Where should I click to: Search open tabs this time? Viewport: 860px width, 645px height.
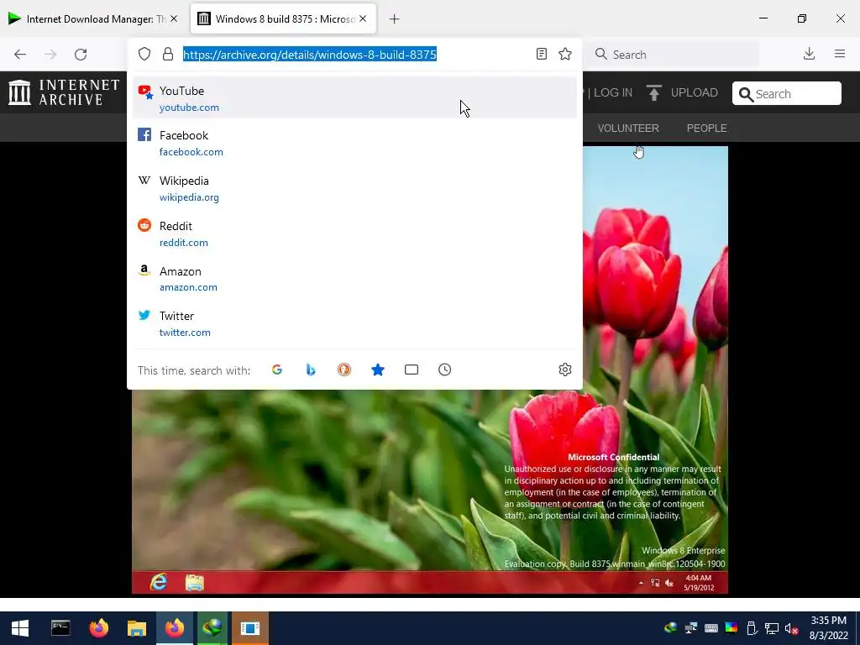point(412,370)
